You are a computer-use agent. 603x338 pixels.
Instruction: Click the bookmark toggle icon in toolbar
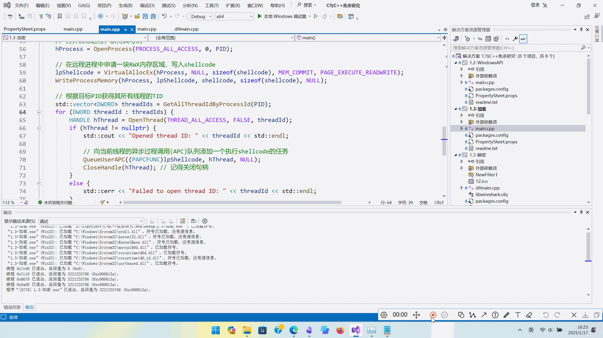click(x=59, y=16)
